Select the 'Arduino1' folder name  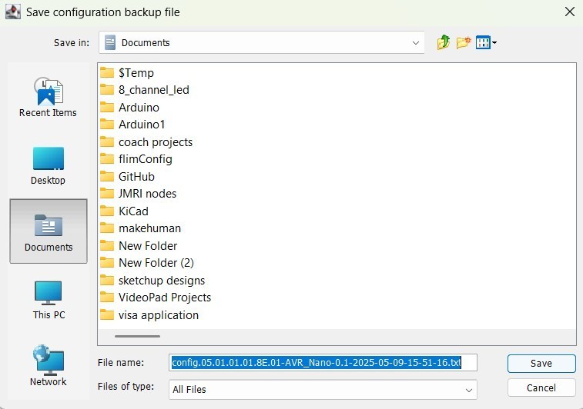pos(142,125)
